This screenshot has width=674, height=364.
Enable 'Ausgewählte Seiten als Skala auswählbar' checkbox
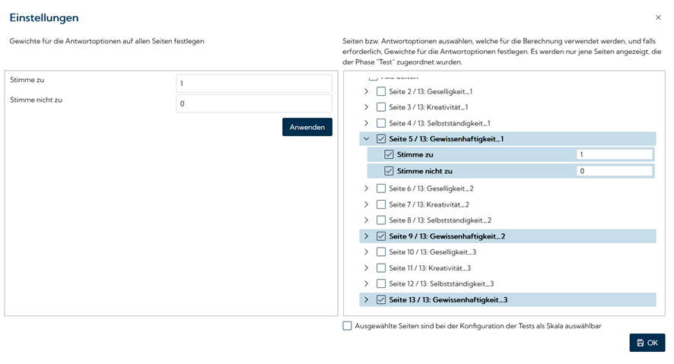tap(348, 326)
